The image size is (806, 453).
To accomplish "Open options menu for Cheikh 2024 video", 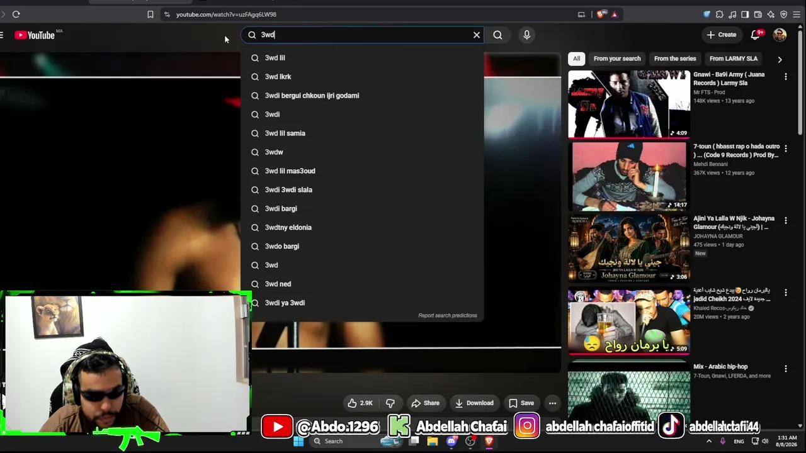I will tap(785, 293).
